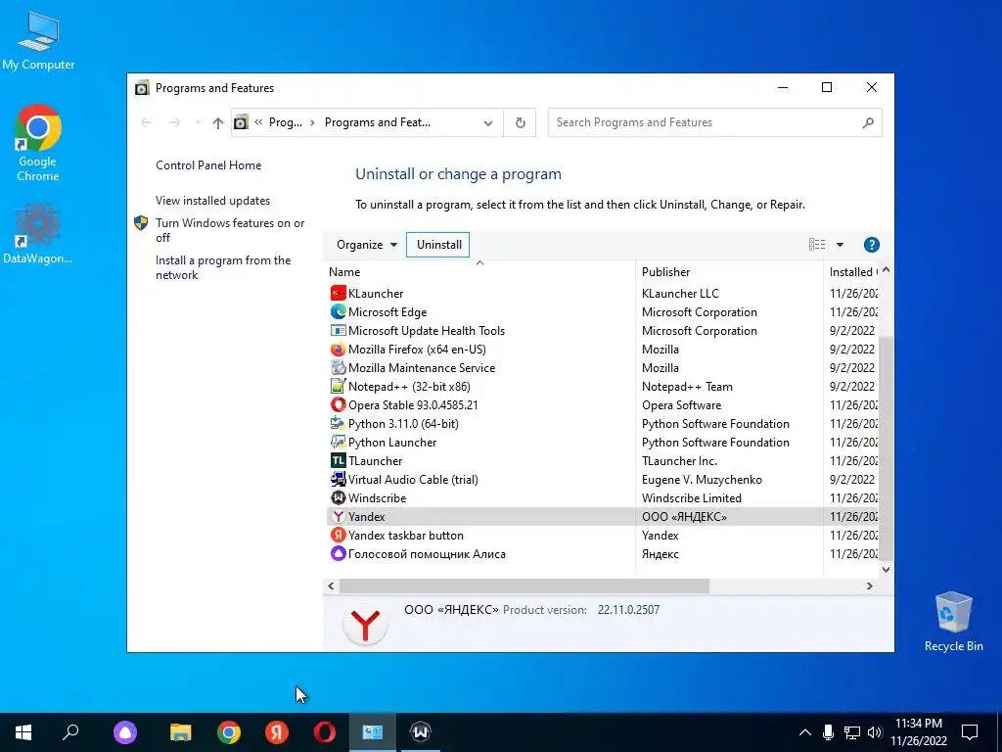Select the KLauncher program icon

click(x=338, y=294)
